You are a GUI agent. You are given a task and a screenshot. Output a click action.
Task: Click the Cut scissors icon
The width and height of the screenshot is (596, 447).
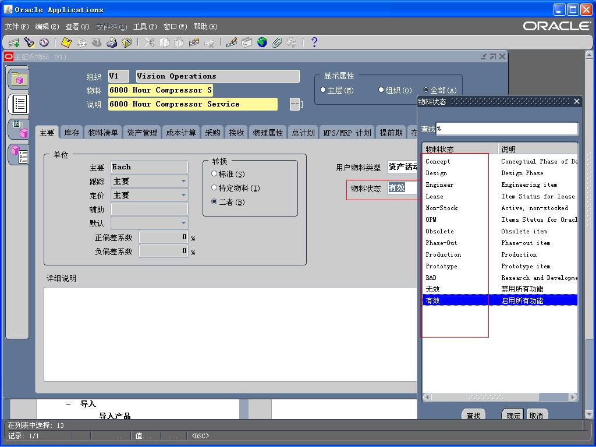(149, 42)
